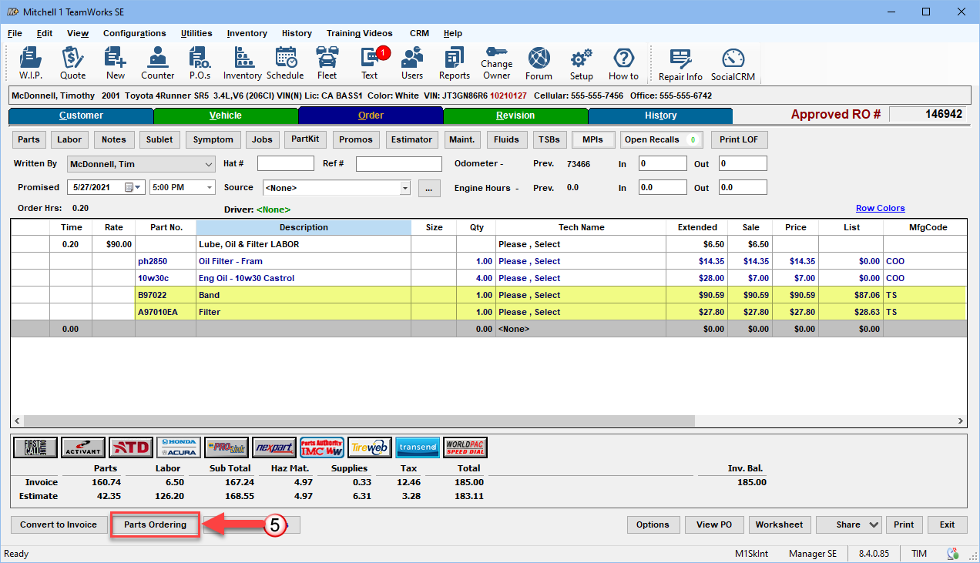Click the horizontal scrollbar right arrow

click(960, 421)
